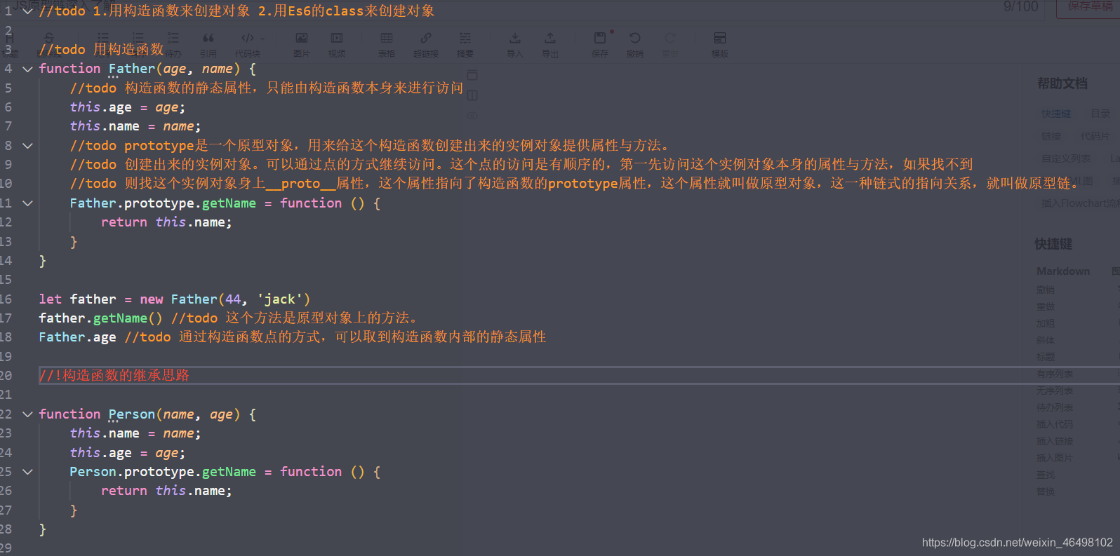Click 'this.name = name;' on line 7
This screenshot has width=1120, height=556.
(135, 126)
